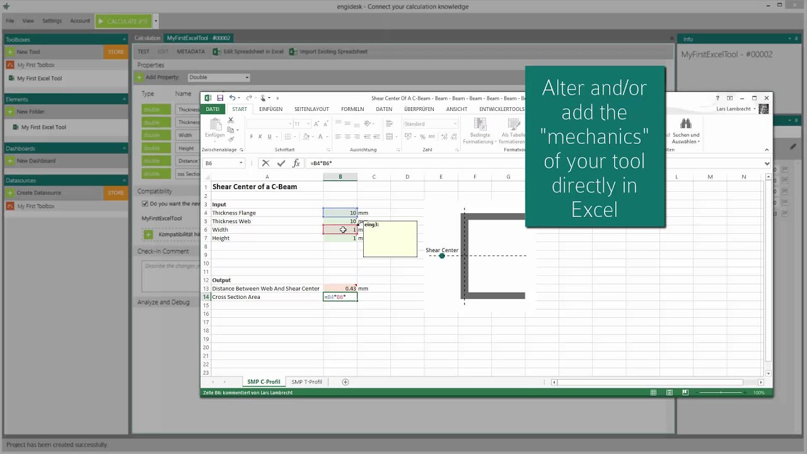Viewport: 807px width, 454px height.
Task: Toggle bold (F) formatting
Action: click(x=252, y=137)
